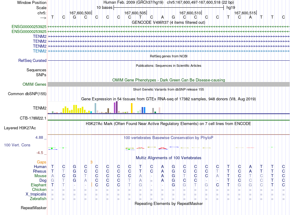Image resolution: width=290 pixels, height=215 pixels.
Task: Click the Zebrafish species label
Action: pos(38,199)
